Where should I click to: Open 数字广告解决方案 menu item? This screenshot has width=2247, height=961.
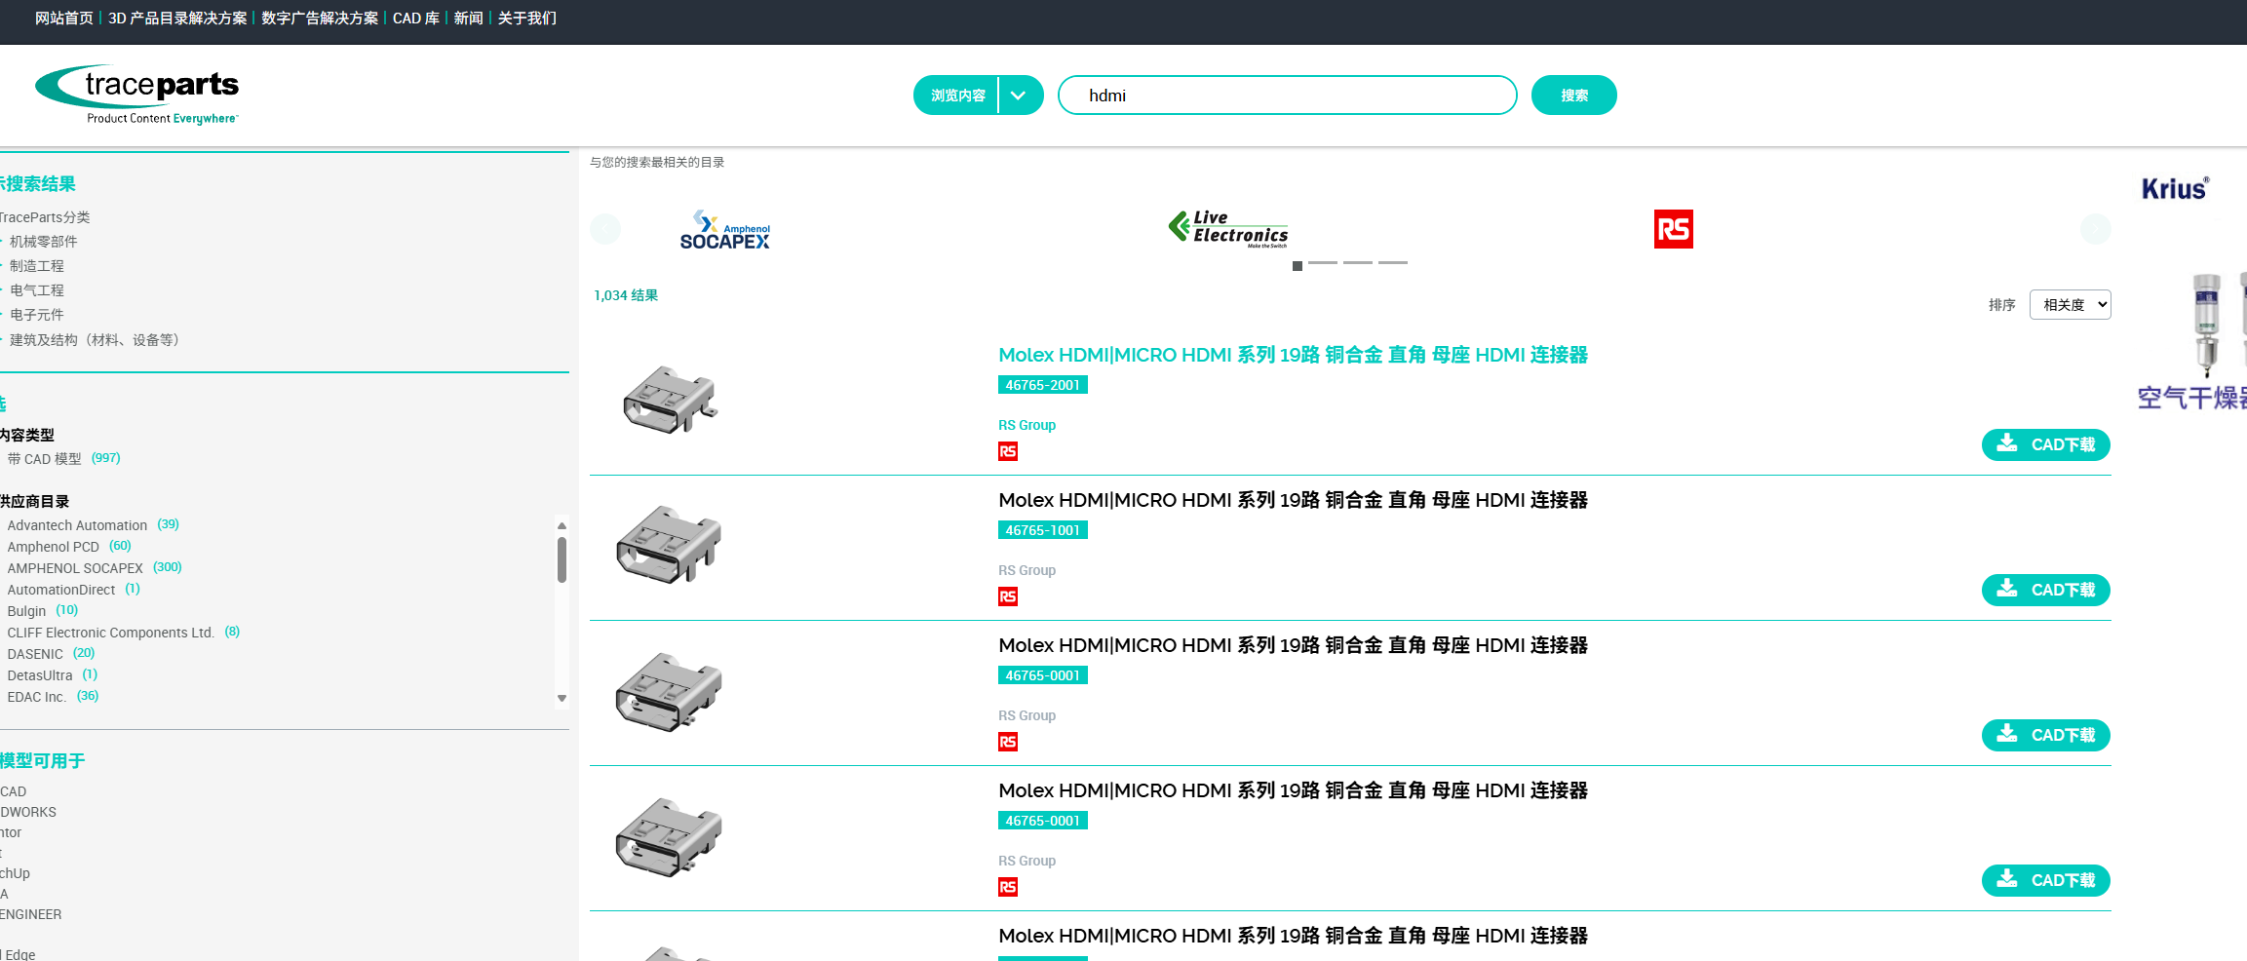[320, 19]
